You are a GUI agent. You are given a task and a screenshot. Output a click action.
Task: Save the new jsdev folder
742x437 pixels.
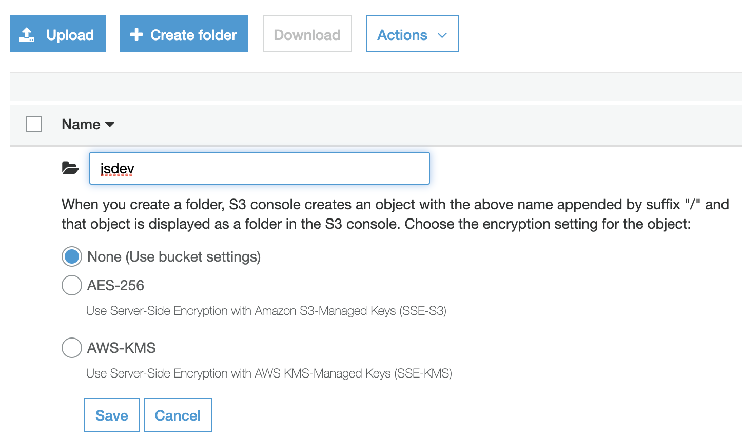tap(111, 415)
